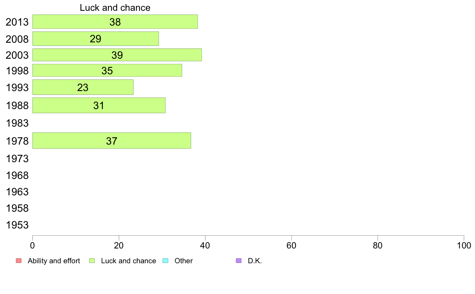Click the 100 tick on x-axis
Screen dimensions: 475x294
point(464,246)
